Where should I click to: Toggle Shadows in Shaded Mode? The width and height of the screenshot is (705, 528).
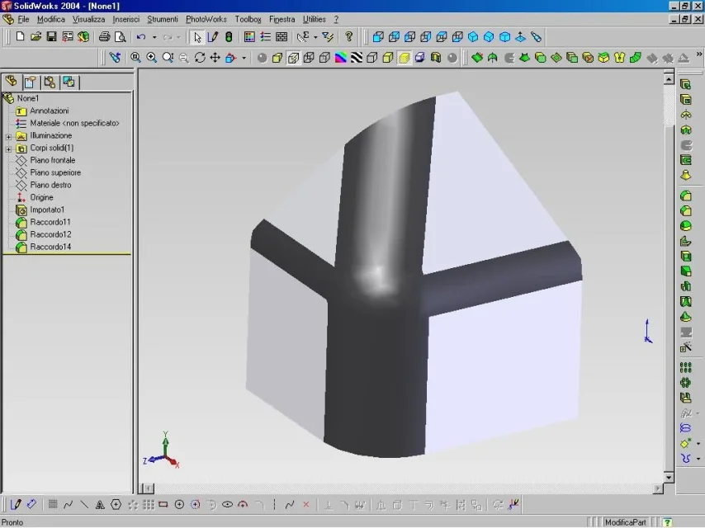point(420,58)
